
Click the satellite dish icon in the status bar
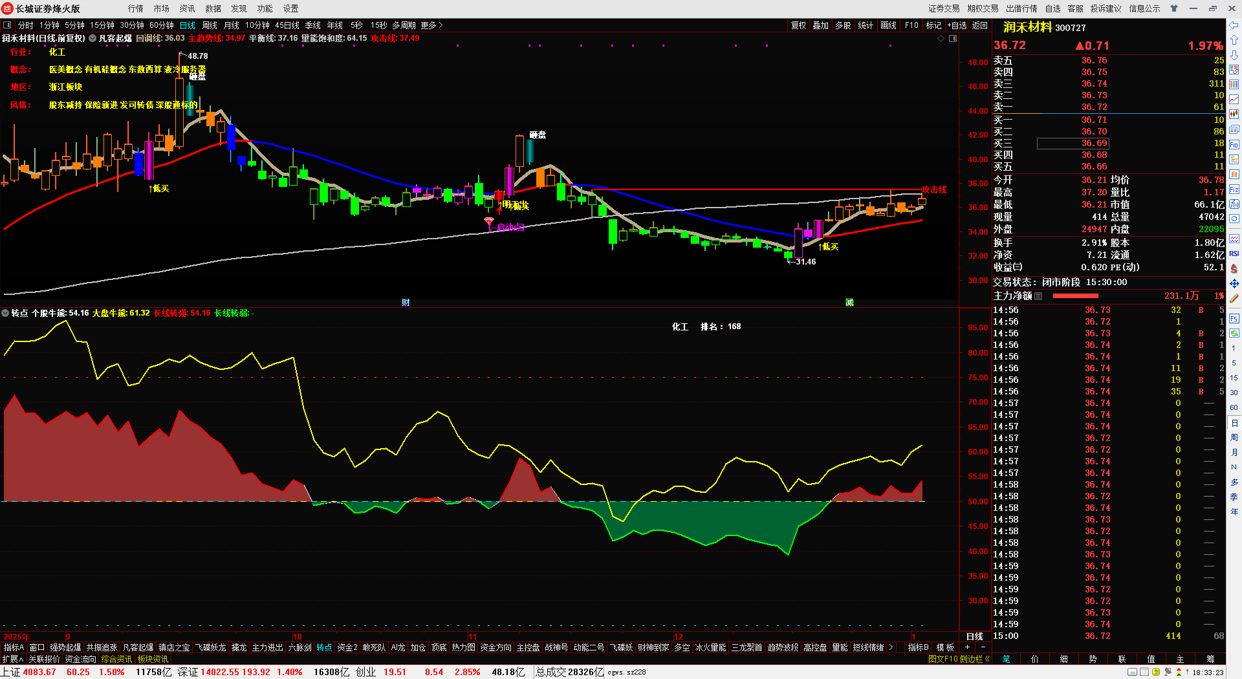[1168, 672]
